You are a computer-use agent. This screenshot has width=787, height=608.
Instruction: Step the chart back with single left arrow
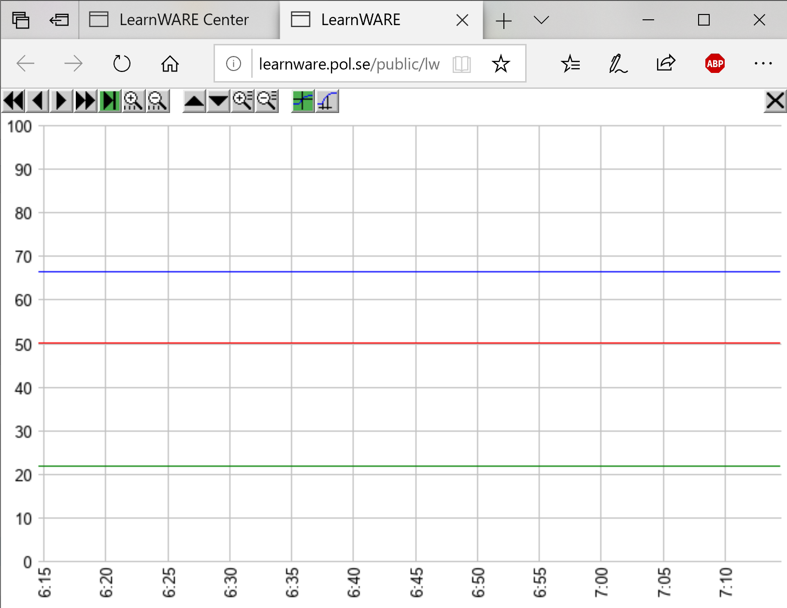(38, 101)
